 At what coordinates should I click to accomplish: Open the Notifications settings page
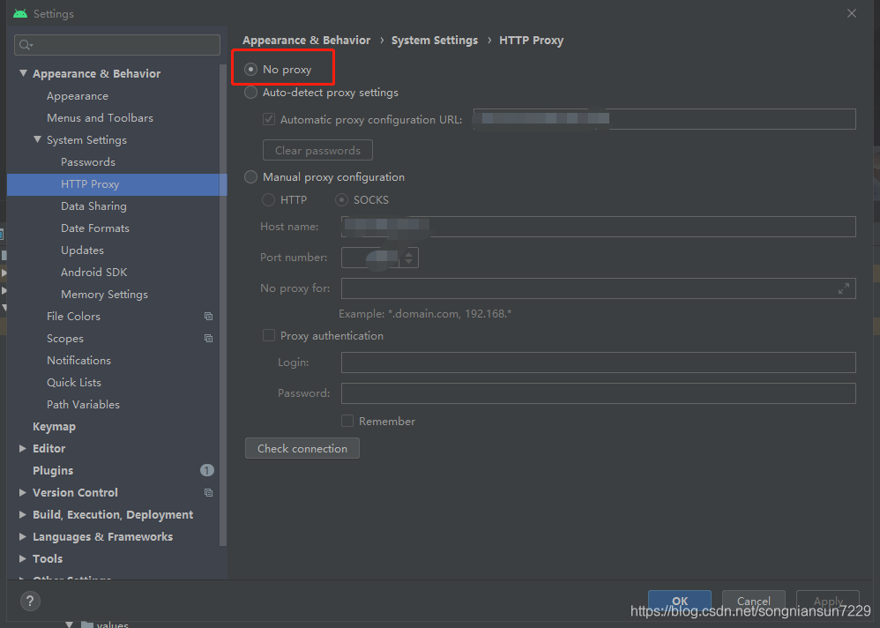78,360
